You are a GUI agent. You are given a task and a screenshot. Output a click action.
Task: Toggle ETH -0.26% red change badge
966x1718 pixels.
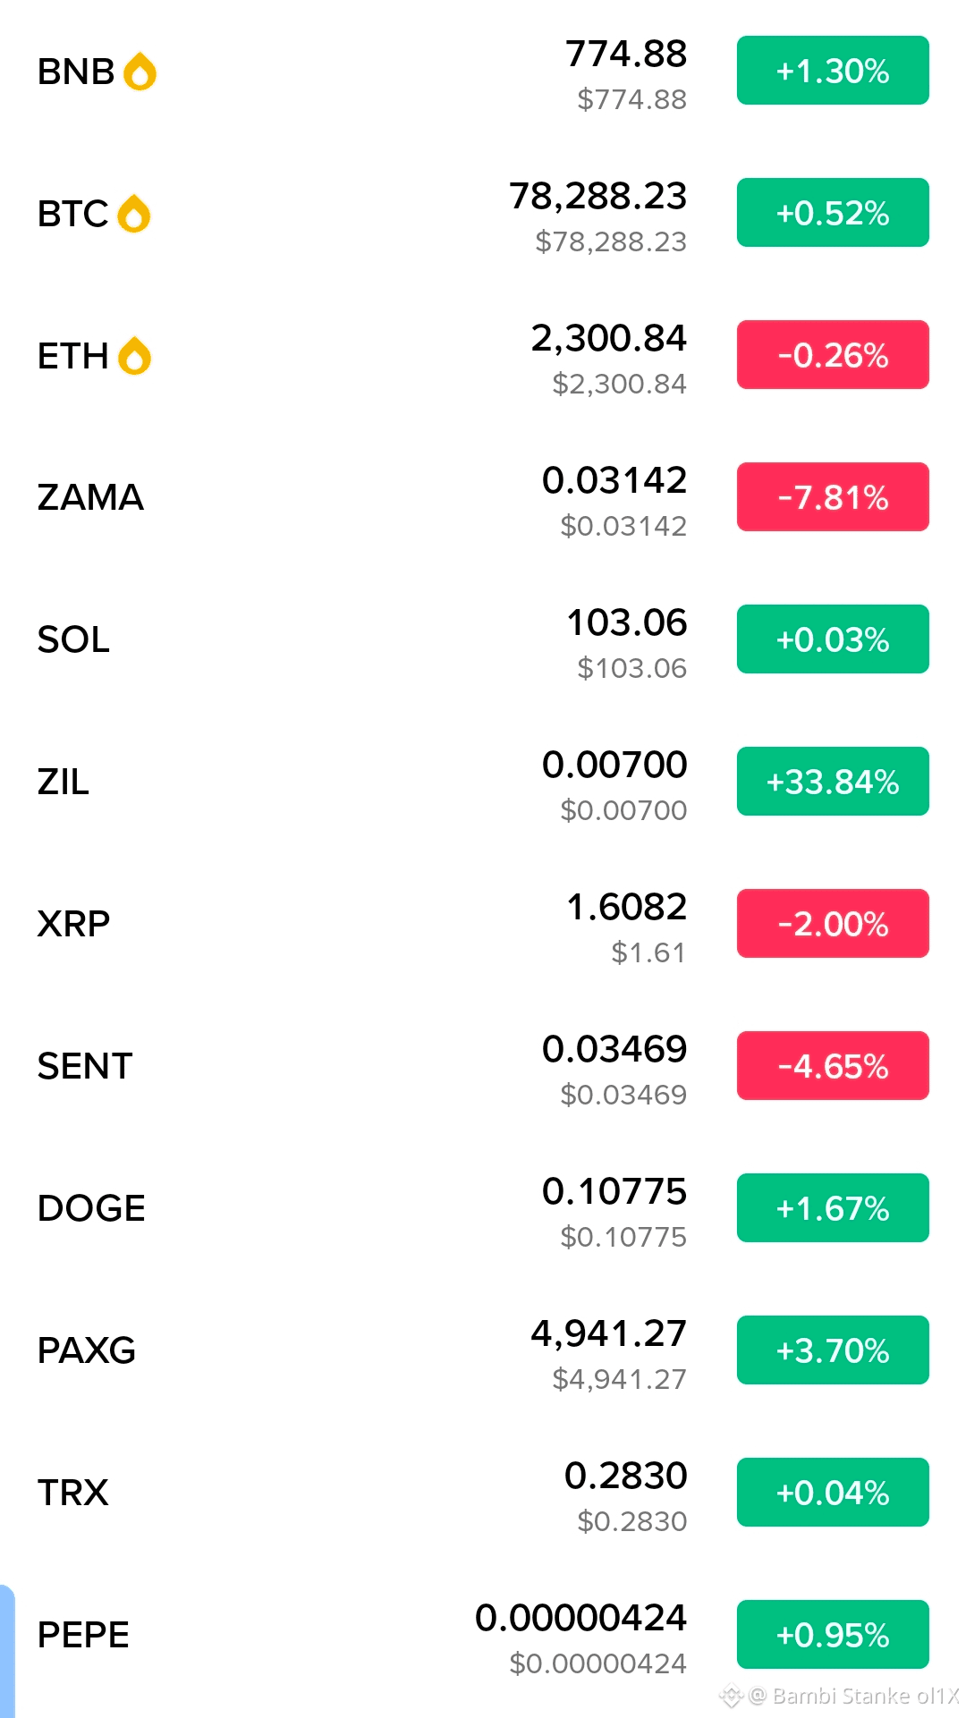click(833, 355)
